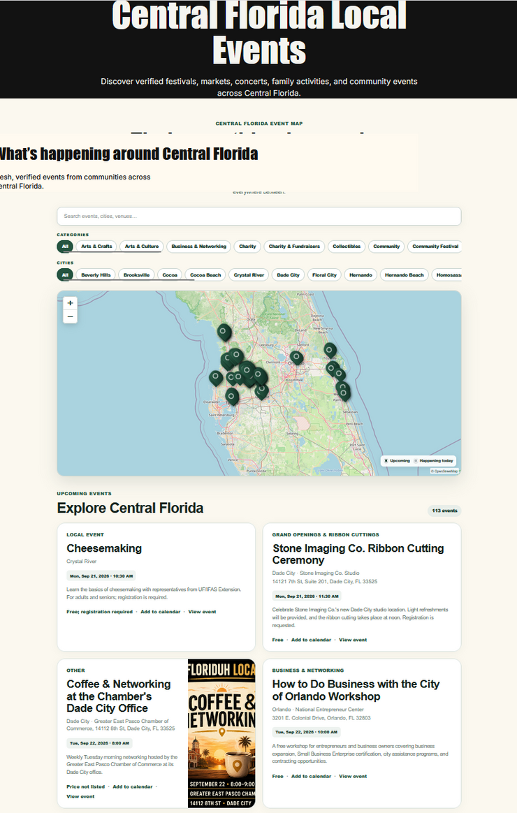This screenshot has height=813, width=517.
Task: Filter by Charity & Fundraisers category
Action: point(294,247)
